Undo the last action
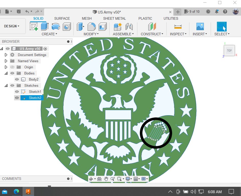241x196 pixels. [x=27, y=12]
